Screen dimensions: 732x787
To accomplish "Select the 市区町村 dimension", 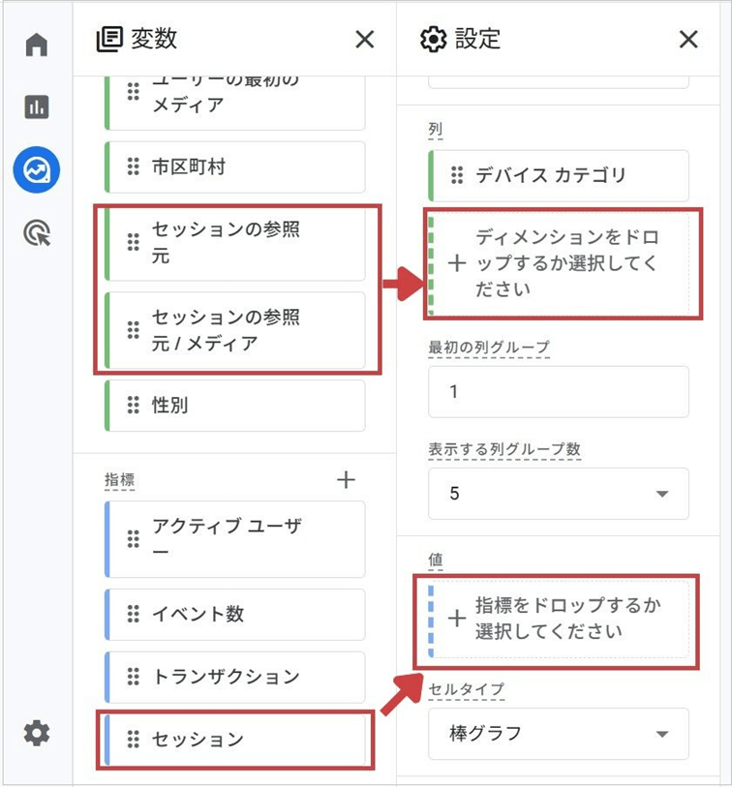I will pyautogui.click(x=235, y=166).
